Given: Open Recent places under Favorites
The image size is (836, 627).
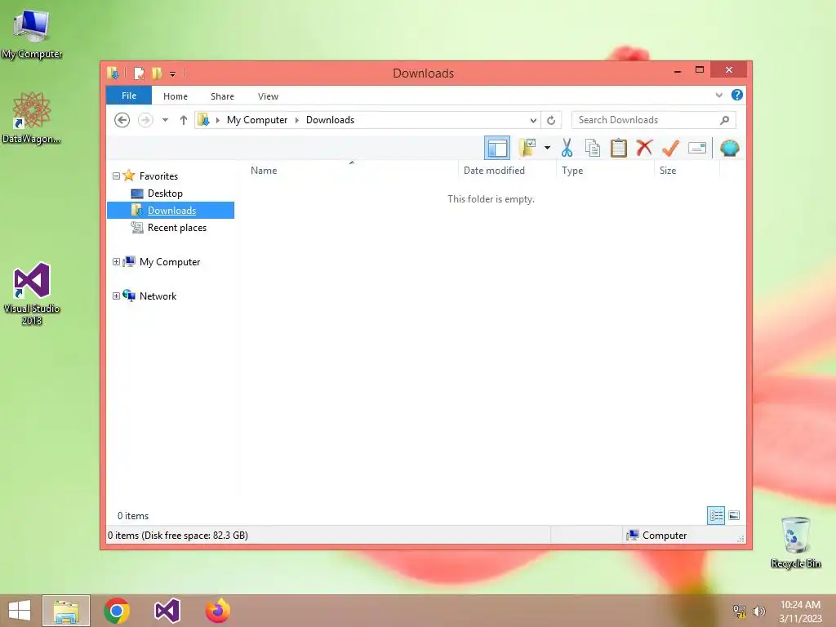Looking at the screenshot, I should point(177,228).
